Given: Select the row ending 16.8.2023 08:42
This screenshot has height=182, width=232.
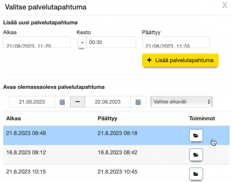Looking at the screenshot, I should 112,153.
